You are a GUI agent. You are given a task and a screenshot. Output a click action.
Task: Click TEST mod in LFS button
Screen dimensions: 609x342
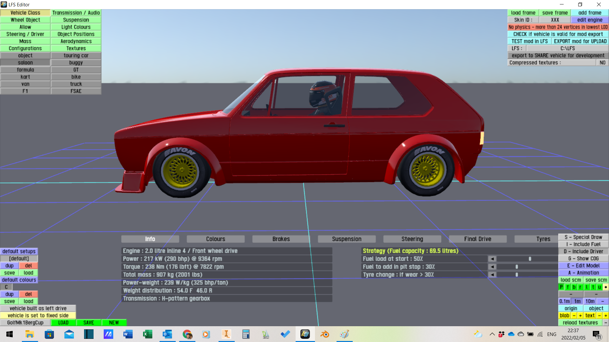pos(529,41)
